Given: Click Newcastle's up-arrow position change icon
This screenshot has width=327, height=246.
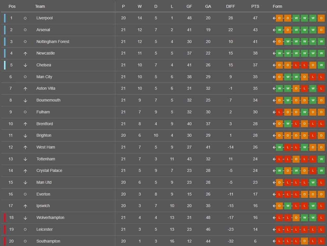Looking at the screenshot, I should point(25,54).
